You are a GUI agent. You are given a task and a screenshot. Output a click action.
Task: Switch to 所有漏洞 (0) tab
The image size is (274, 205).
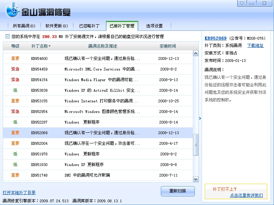point(24,26)
